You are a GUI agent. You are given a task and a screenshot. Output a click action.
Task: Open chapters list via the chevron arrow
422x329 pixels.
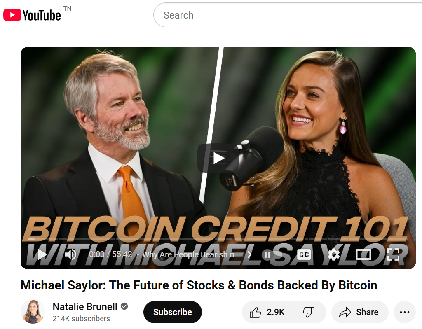(x=249, y=254)
